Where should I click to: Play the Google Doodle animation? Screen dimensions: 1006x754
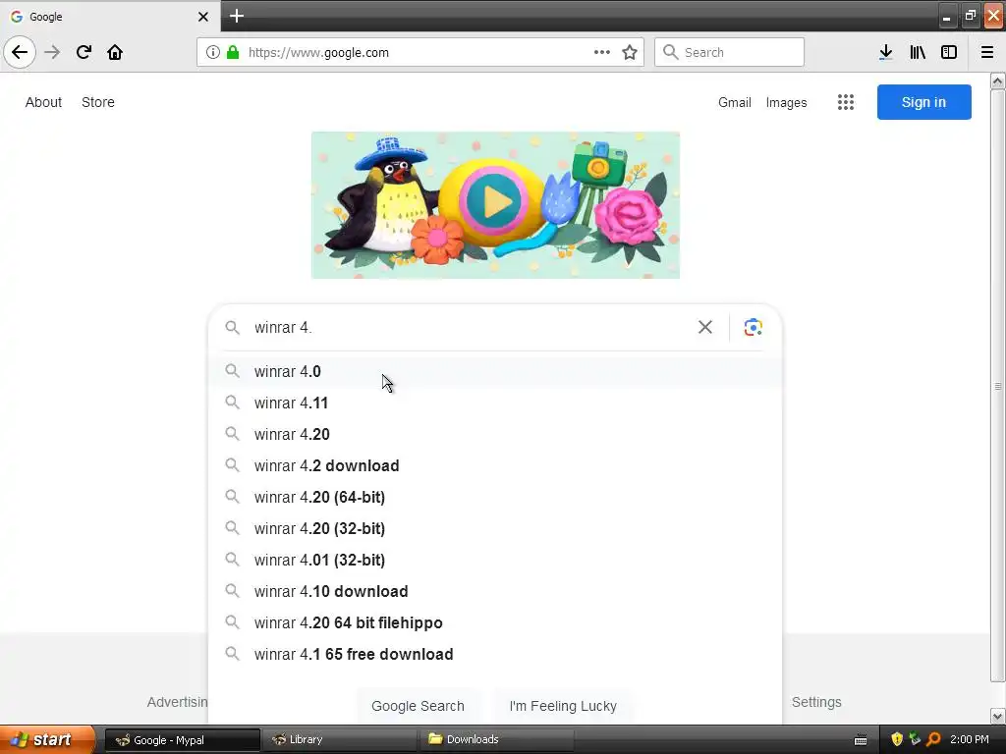[x=493, y=202]
